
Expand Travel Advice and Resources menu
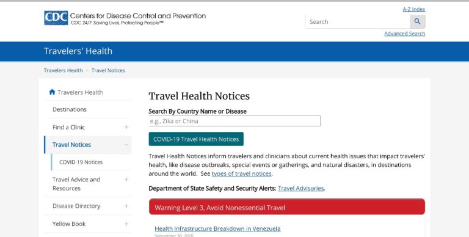pos(126,179)
